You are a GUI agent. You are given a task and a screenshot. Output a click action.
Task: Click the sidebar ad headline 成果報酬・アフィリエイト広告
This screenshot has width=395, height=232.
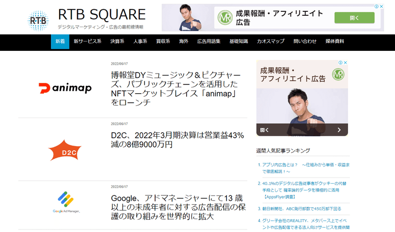tap(293, 75)
